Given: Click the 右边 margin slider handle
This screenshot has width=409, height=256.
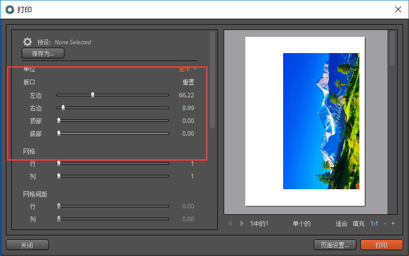Looking at the screenshot, I should click(63, 108).
